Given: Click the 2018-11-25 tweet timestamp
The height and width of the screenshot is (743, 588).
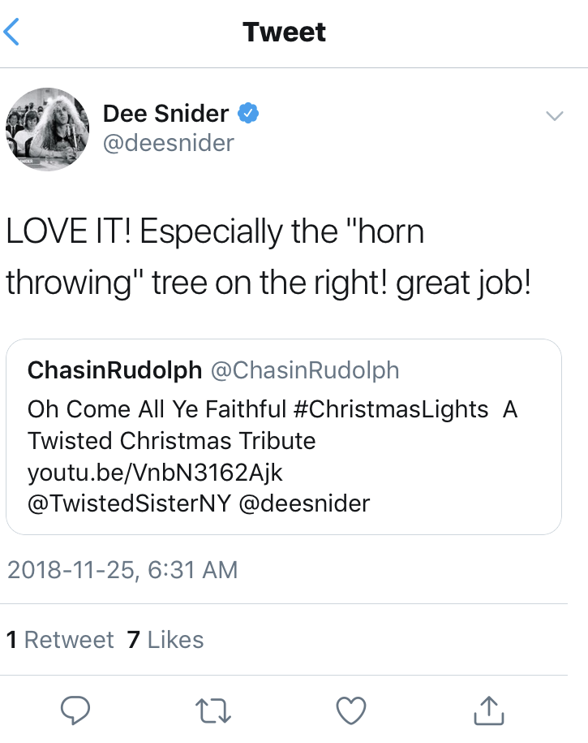Looking at the screenshot, I should point(122,569).
